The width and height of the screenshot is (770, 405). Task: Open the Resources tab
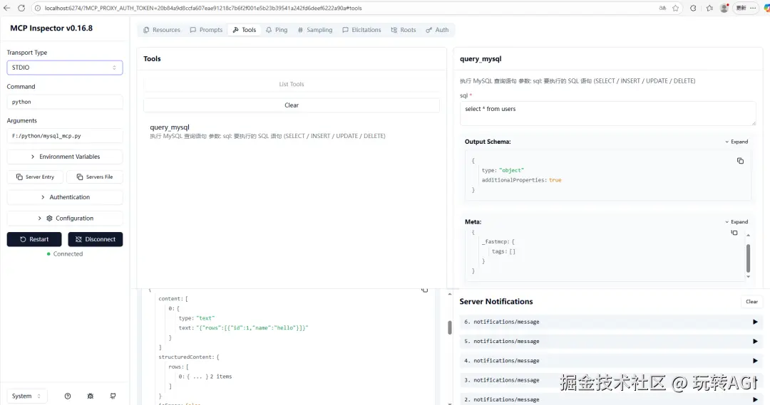pyautogui.click(x=162, y=30)
